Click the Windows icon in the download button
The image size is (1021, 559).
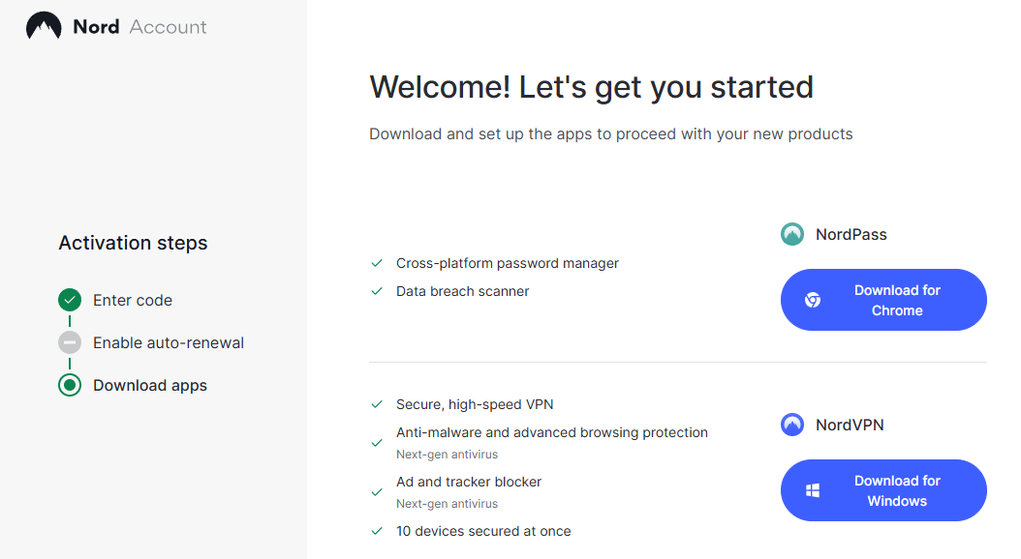[812, 490]
